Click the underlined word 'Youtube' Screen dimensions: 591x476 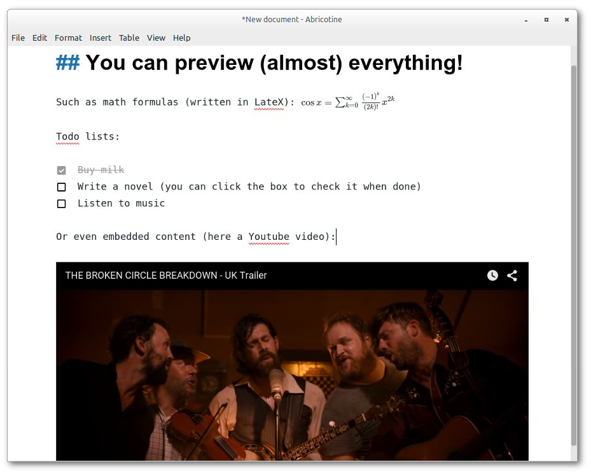tap(268, 237)
